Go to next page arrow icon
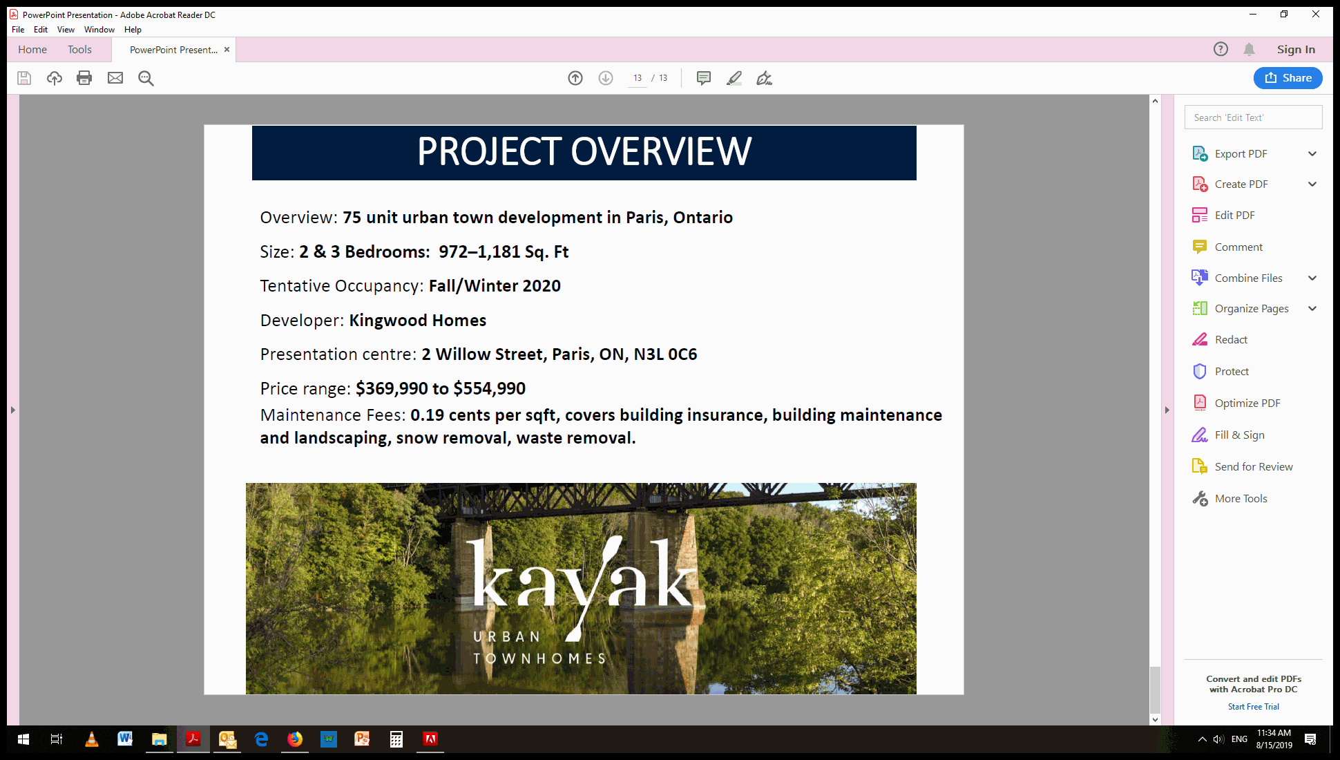The width and height of the screenshot is (1340, 760). (606, 78)
